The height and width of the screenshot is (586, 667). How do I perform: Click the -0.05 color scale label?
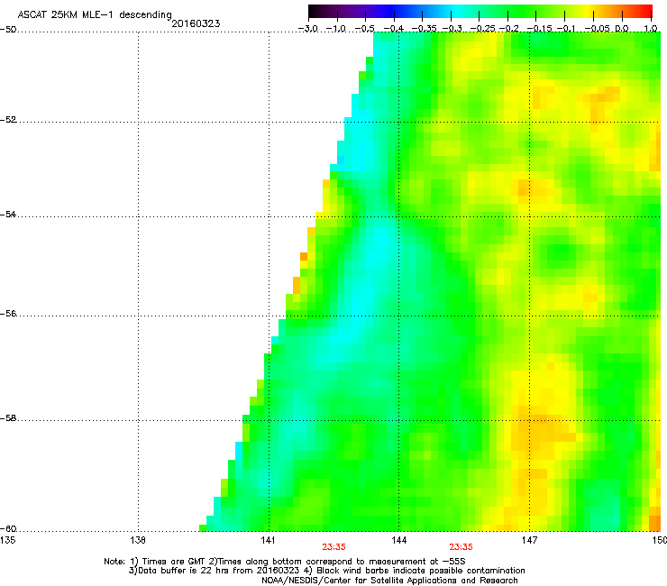point(598,29)
